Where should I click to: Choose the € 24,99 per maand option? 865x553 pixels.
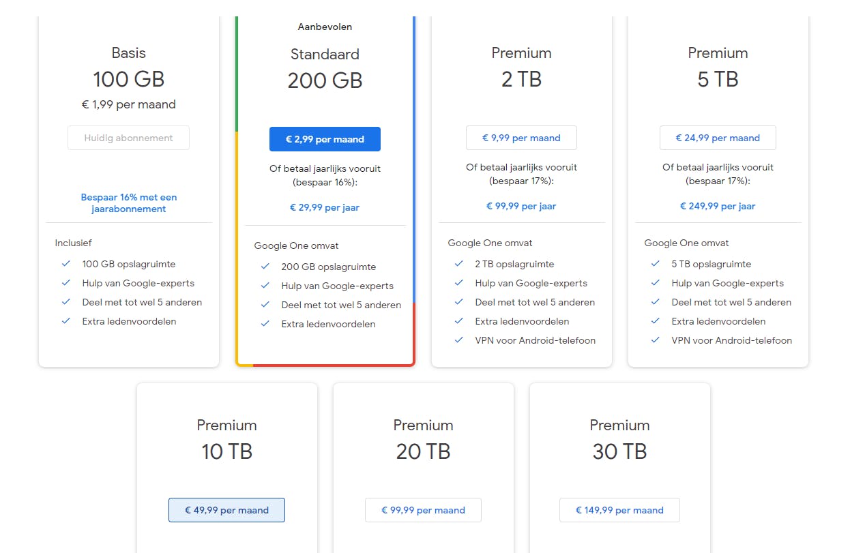(718, 138)
